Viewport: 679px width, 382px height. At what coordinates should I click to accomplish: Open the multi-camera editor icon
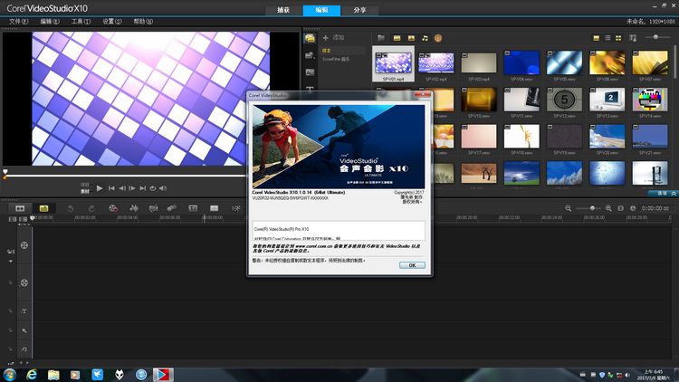(214, 208)
